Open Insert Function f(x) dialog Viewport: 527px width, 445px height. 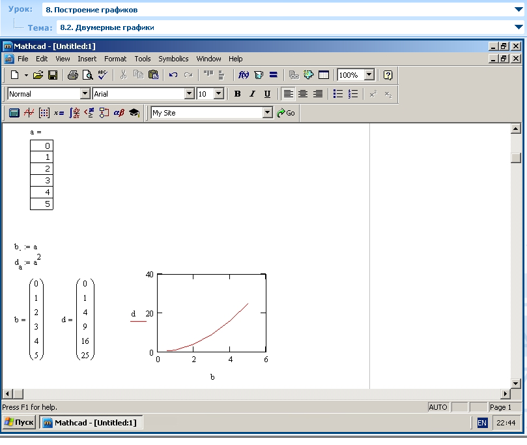tap(244, 75)
